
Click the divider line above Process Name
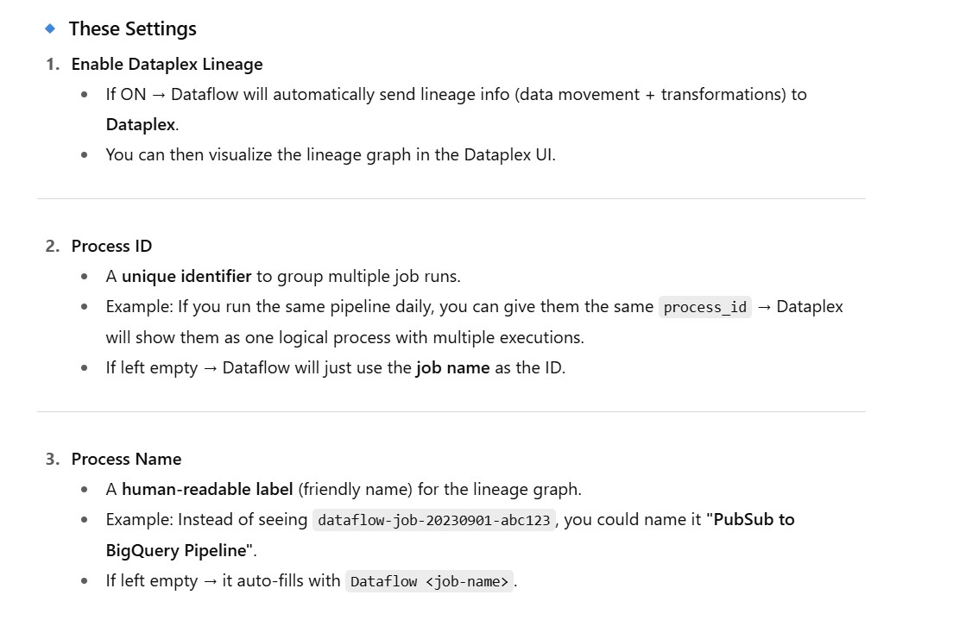tap(451, 412)
